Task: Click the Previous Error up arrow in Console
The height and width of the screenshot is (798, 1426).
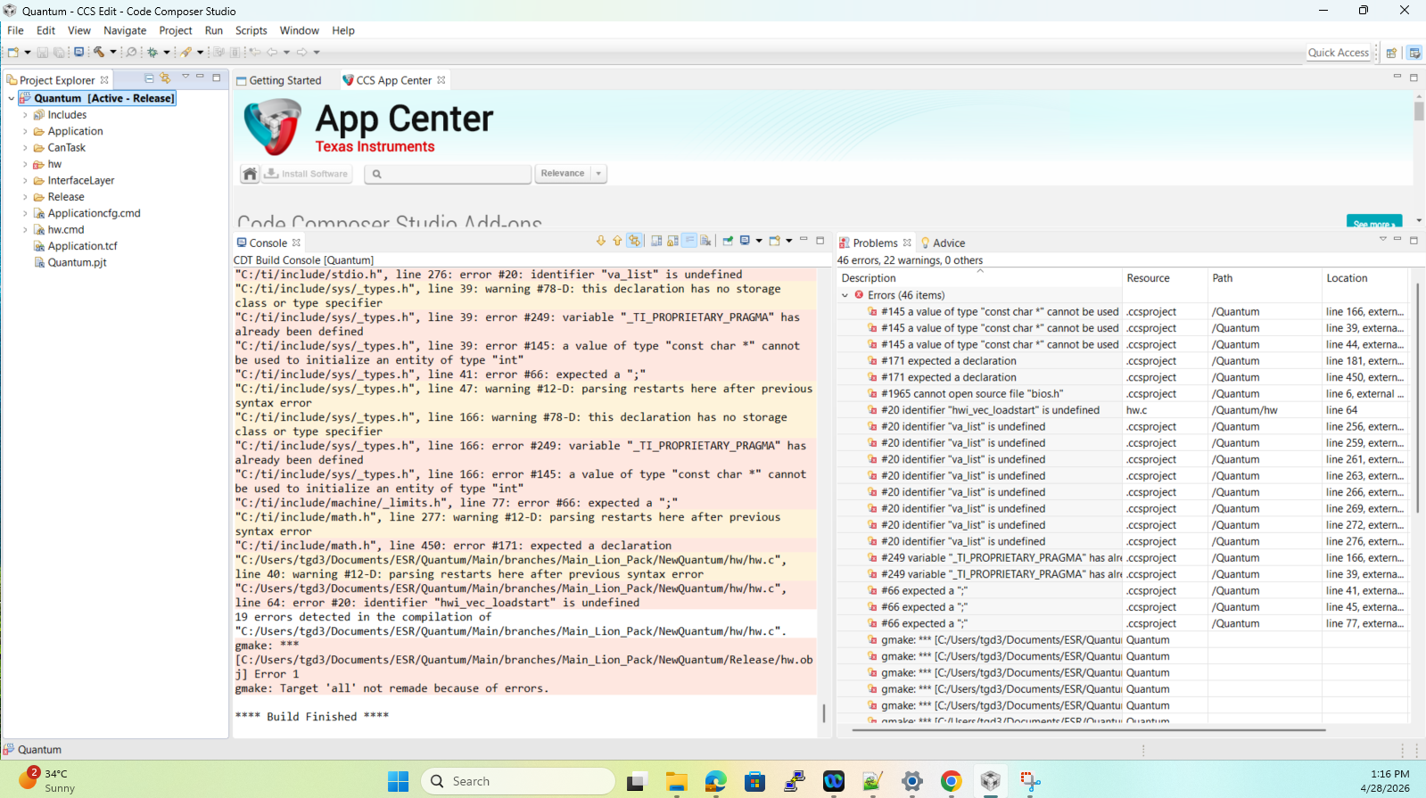Action: click(x=617, y=241)
